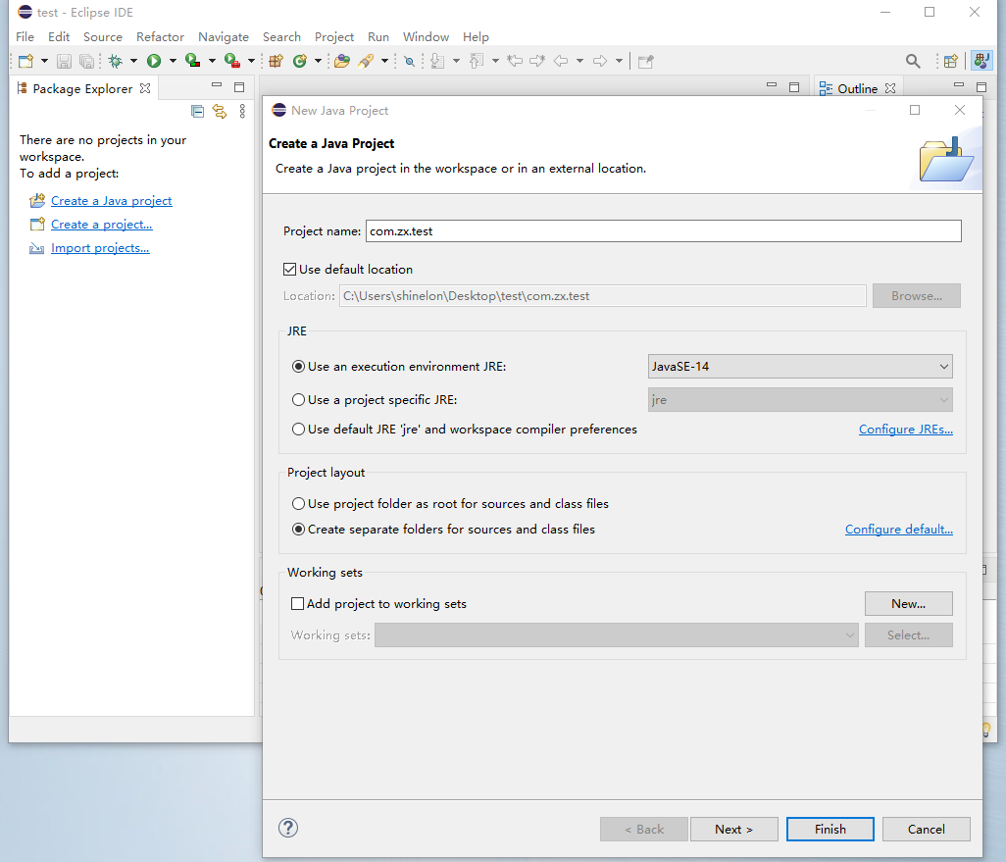Open the JavaSE-14 environment dropdown
This screenshot has width=1006, height=862.
click(800, 367)
